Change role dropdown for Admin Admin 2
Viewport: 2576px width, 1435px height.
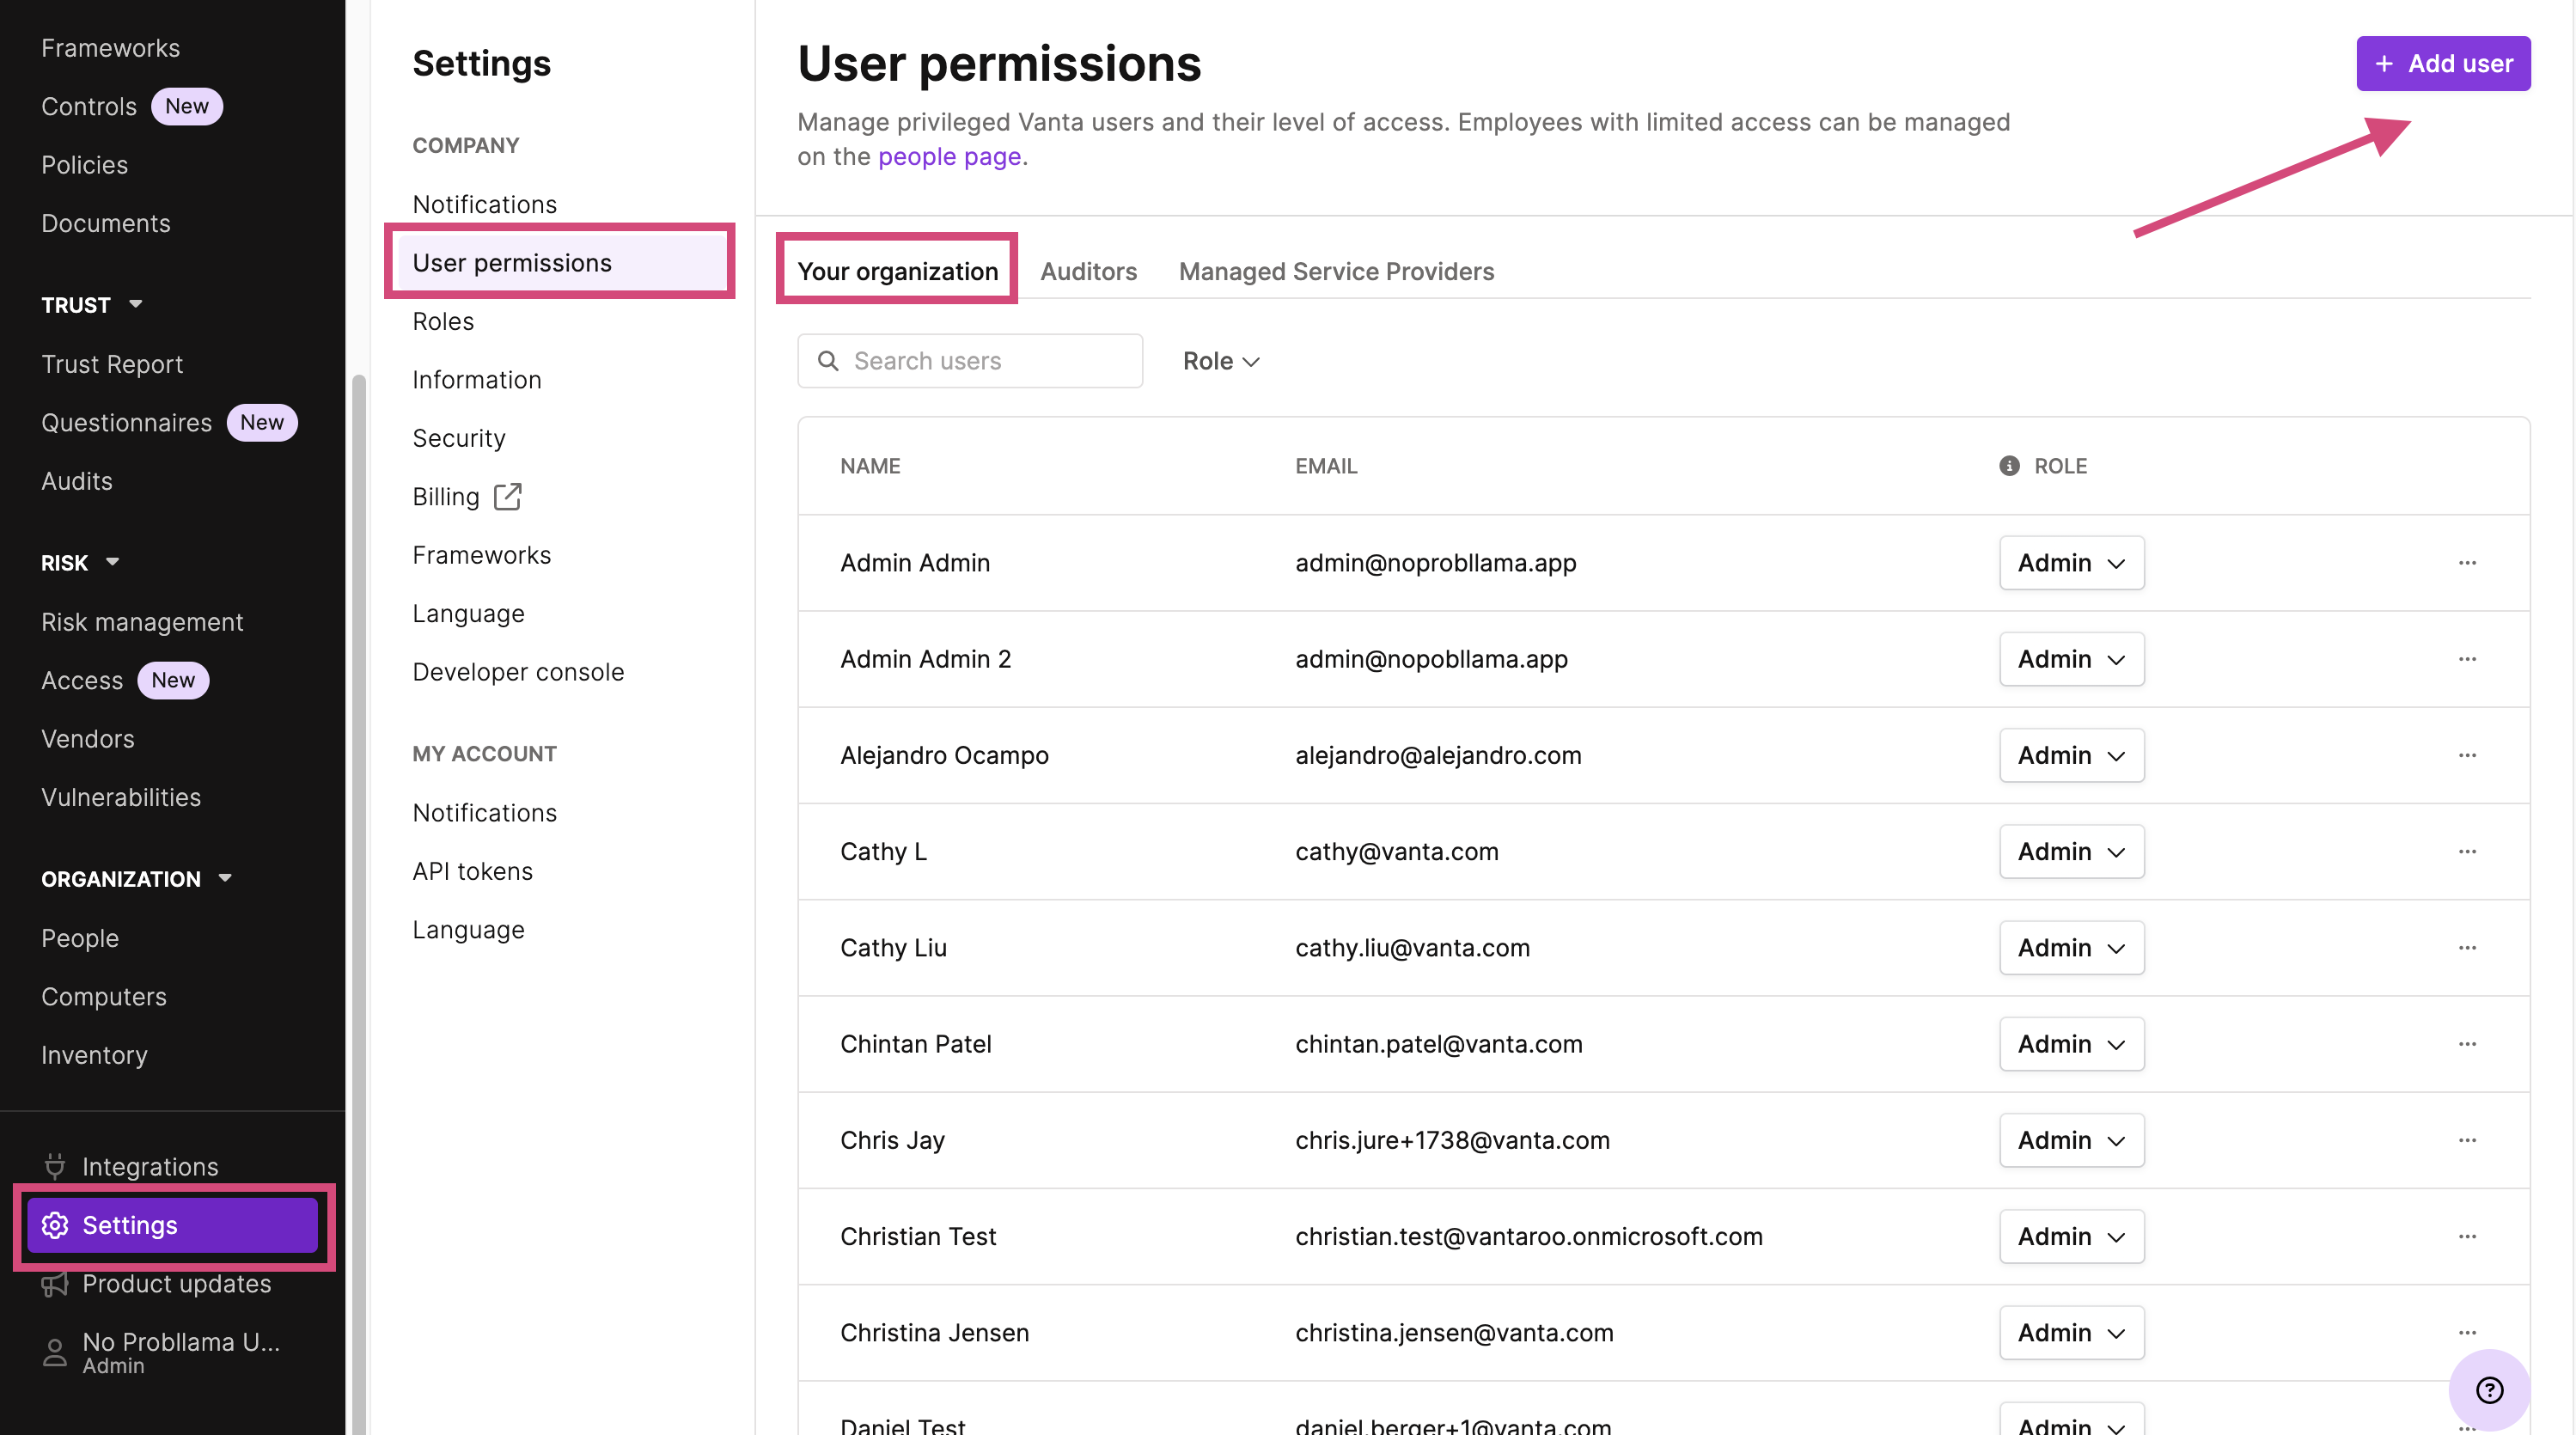tap(2071, 659)
